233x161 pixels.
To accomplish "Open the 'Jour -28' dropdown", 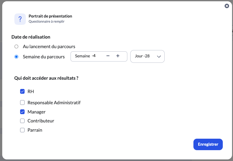I will pos(147,56).
